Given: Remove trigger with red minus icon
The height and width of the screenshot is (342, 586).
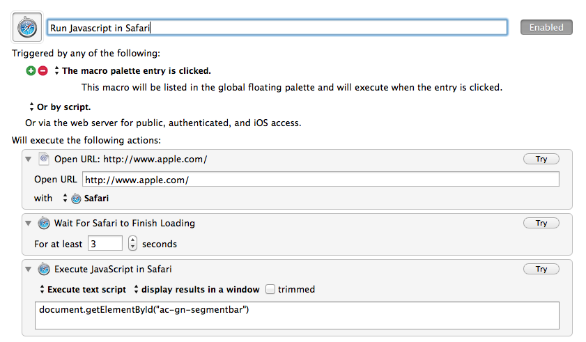Looking at the screenshot, I should coord(43,70).
